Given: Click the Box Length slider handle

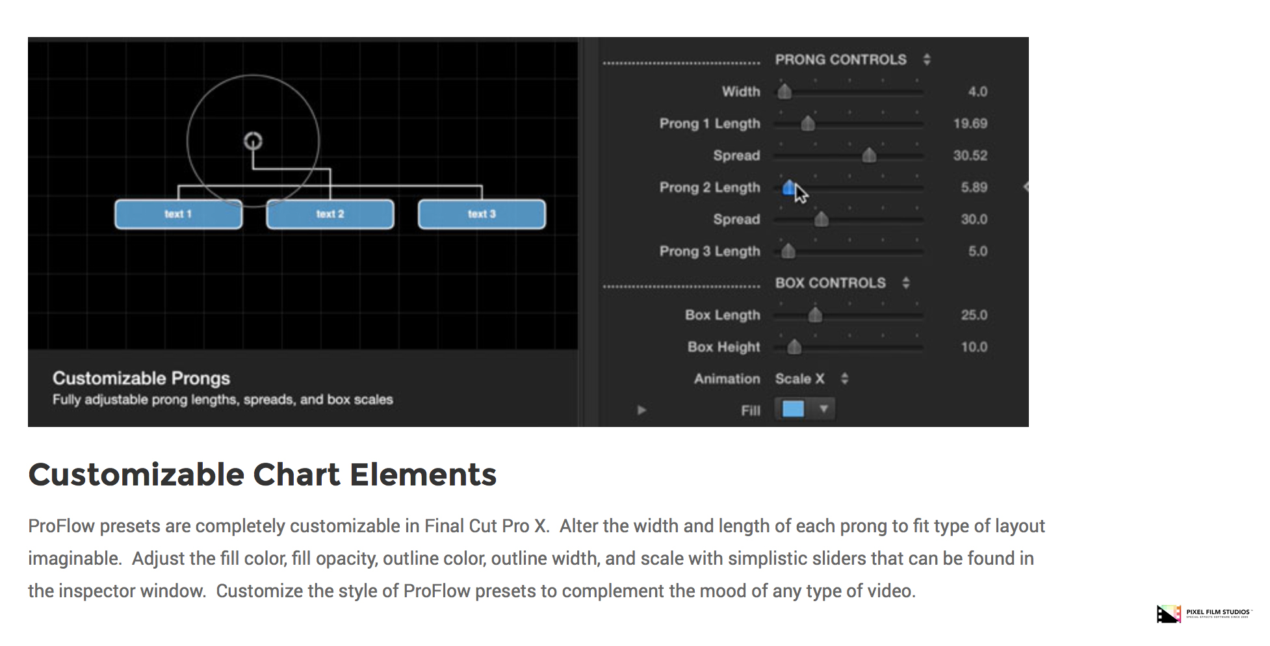Looking at the screenshot, I should click(815, 315).
